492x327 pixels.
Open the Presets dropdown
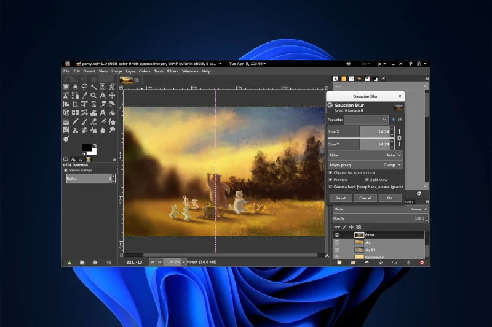366,120
